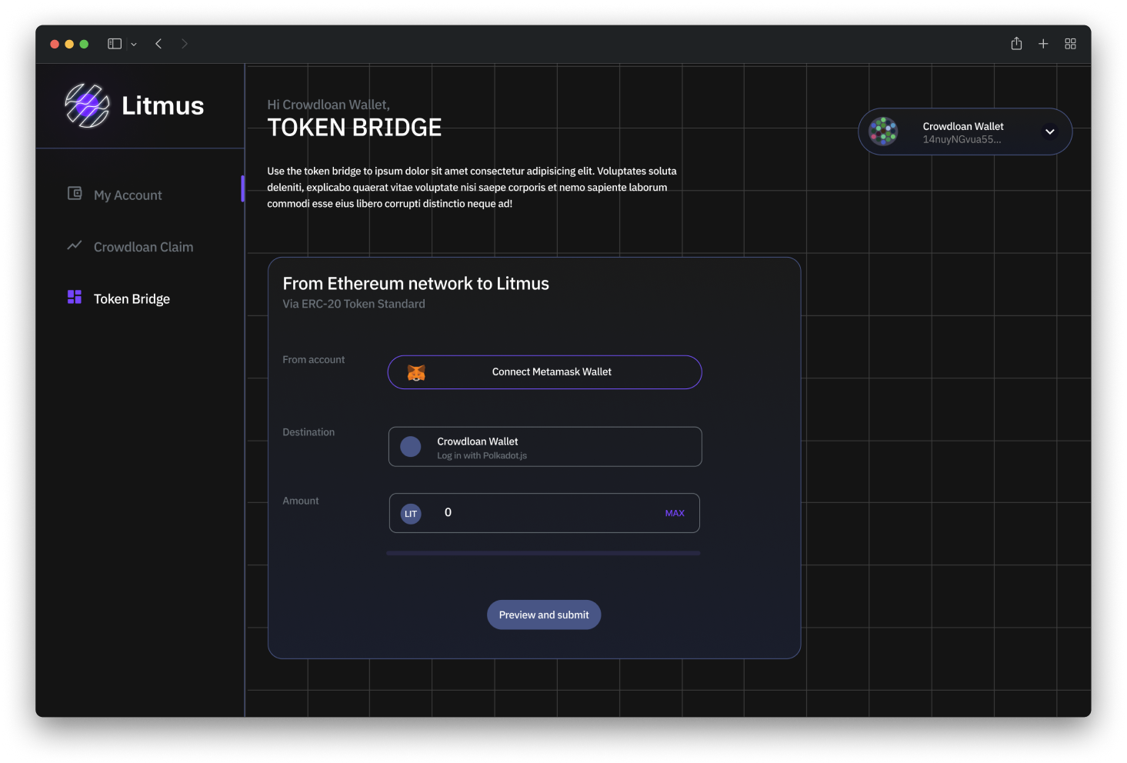1127x763 pixels.
Task: Open the browser share icon
Action: click(x=1016, y=43)
